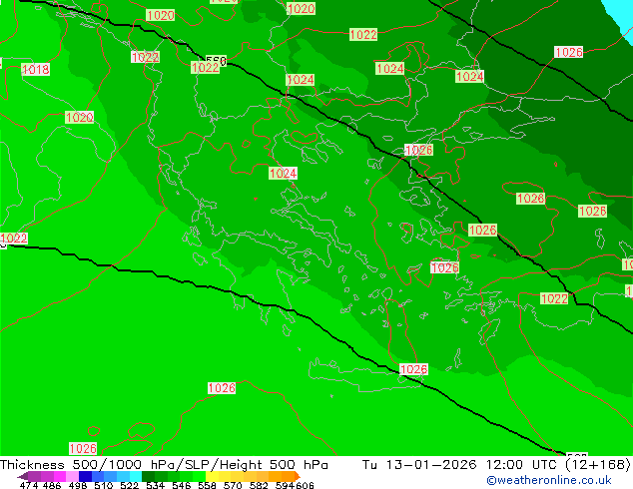Click the 1022 label at the left edge
The width and height of the screenshot is (633, 489).
click(14, 239)
